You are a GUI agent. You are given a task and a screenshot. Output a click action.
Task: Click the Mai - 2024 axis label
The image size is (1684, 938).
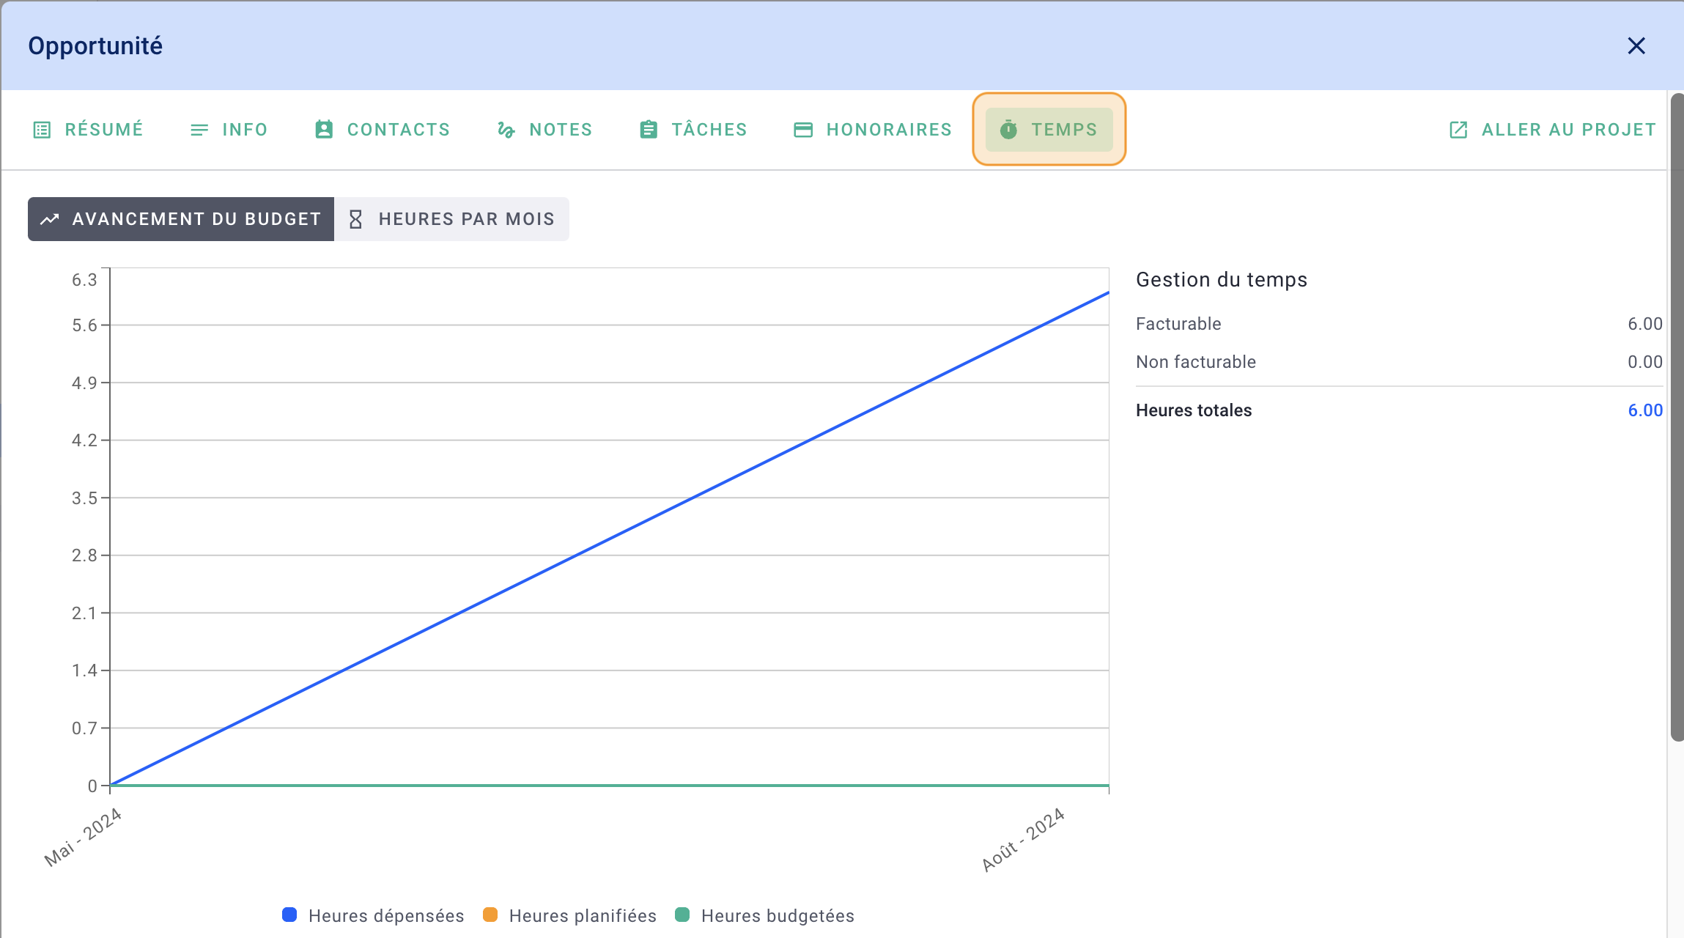[82, 838]
